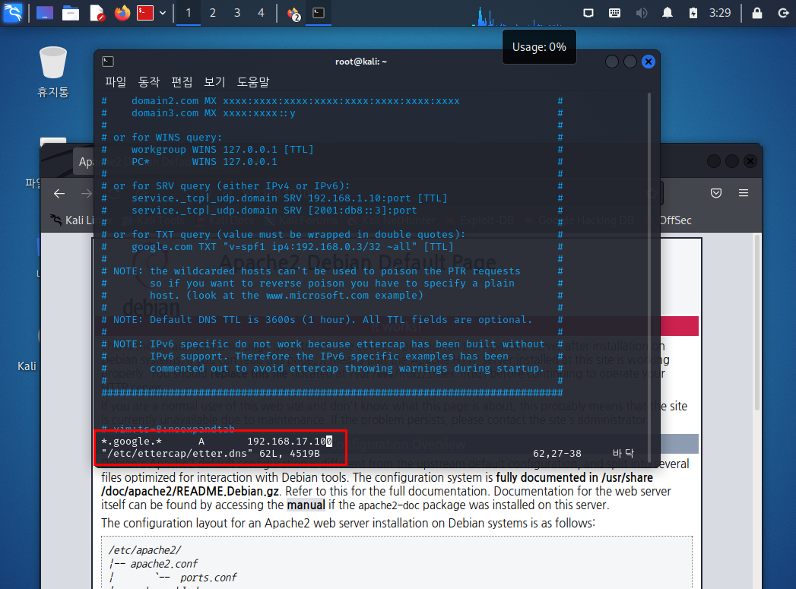Go back in the Firefox window
This screenshot has height=589, width=796.
[59, 193]
